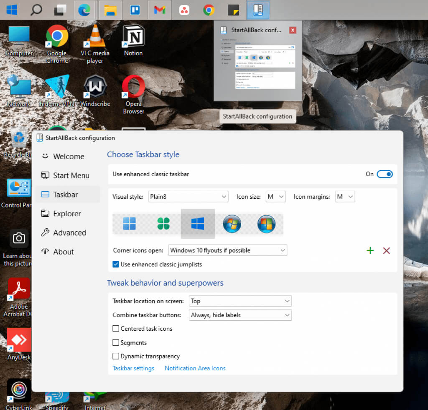Open the Taskbar settings link
The height and width of the screenshot is (410, 428).
point(133,368)
